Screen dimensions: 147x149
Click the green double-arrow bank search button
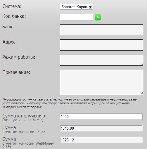98,17
